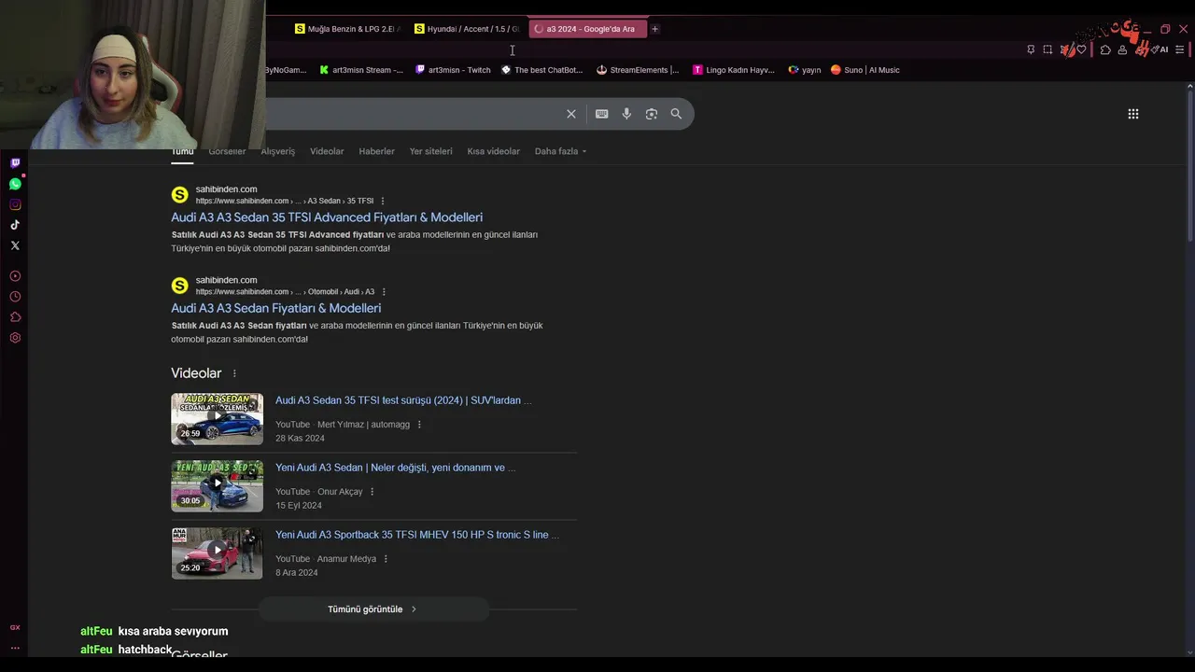
Task: Open the new tab plus button
Action: [x=654, y=29]
